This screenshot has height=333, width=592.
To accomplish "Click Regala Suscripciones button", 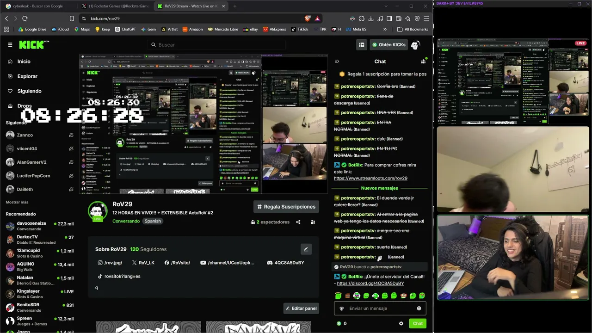I will pos(286,207).
